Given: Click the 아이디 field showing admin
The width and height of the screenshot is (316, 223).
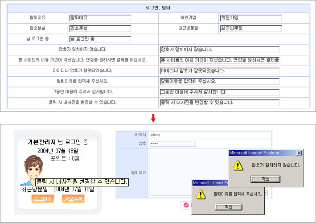Looking at the screenshot, I should (209, 135).
